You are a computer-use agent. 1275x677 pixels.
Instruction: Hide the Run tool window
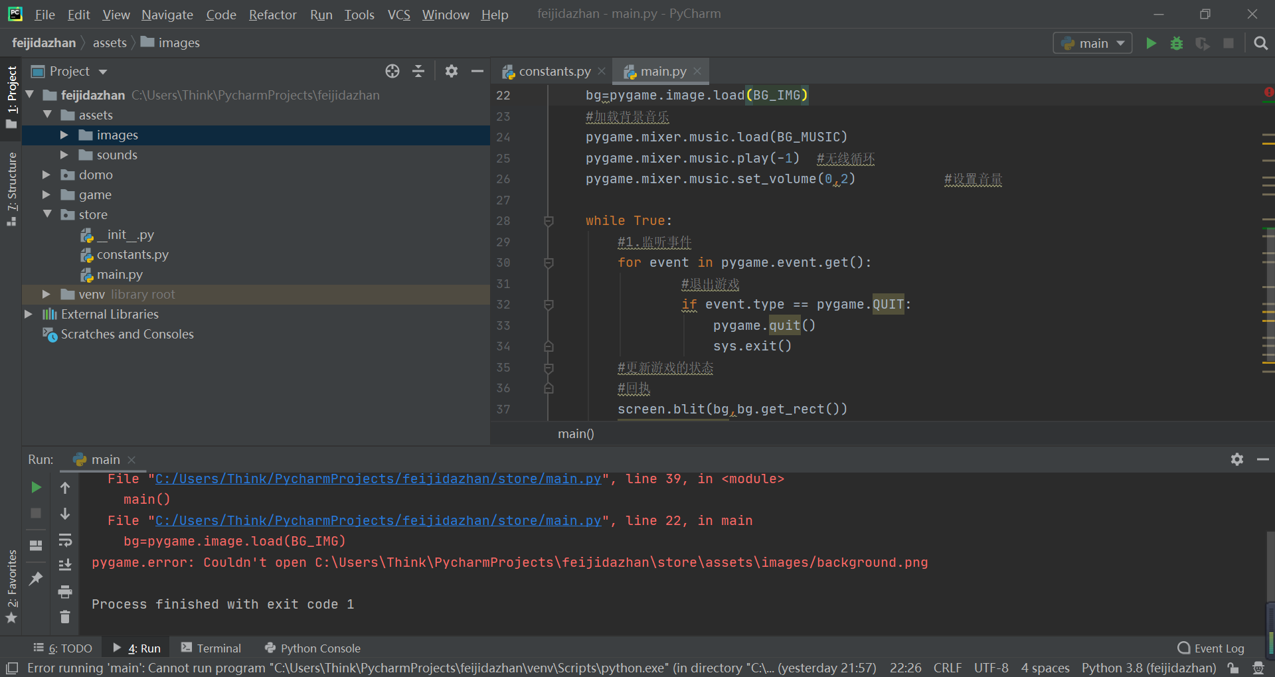1262,459
